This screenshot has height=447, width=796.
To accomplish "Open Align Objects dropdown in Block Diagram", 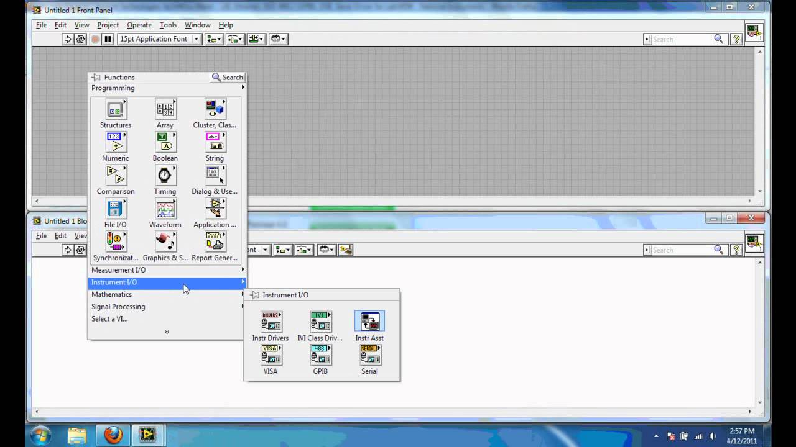I will [x=282, y=250].
